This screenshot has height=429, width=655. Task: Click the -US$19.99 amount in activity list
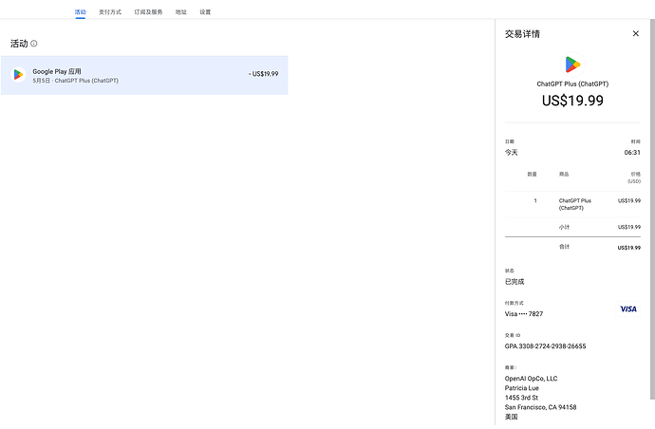tap(263, 74)
